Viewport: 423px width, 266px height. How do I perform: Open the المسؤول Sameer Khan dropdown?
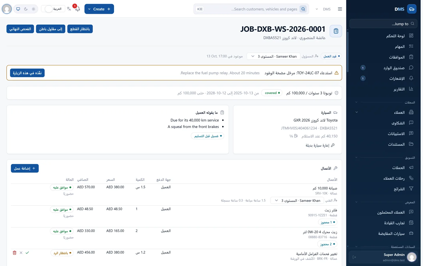[274, 56]
